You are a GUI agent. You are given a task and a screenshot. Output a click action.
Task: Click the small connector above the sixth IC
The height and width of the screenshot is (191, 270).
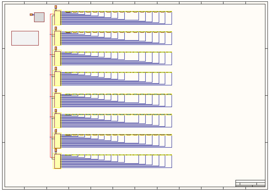point(56,110)
